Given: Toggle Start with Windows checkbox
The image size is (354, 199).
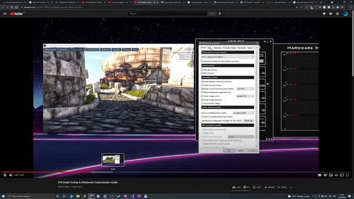Looking at the screenshot, I should point(202,70).
